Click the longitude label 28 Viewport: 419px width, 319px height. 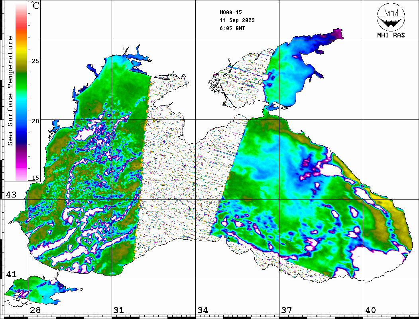(35, 310)
